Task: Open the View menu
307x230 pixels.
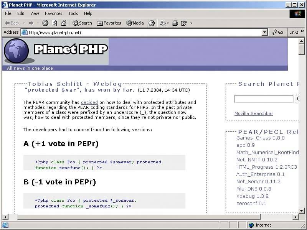Action: click(35, 13)
